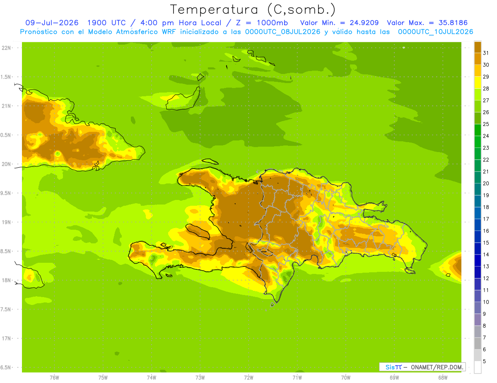The image size is (497, 383).
Task: Click legend value '20'
Action: click(x=486, y=183)
